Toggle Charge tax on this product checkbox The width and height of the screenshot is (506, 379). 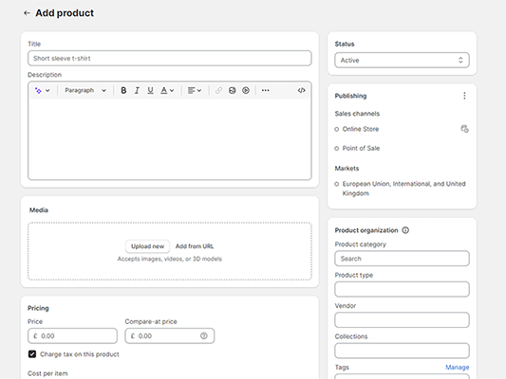pos(32,354)
